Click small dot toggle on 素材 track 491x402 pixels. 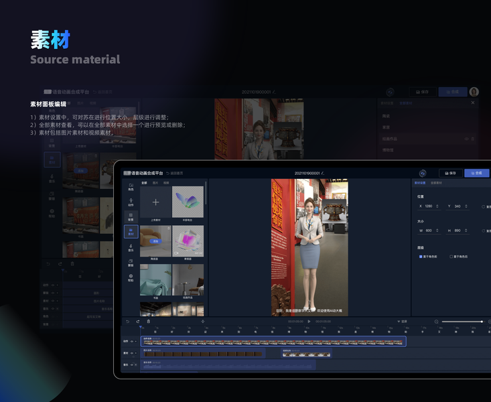(x=136, y=353)
